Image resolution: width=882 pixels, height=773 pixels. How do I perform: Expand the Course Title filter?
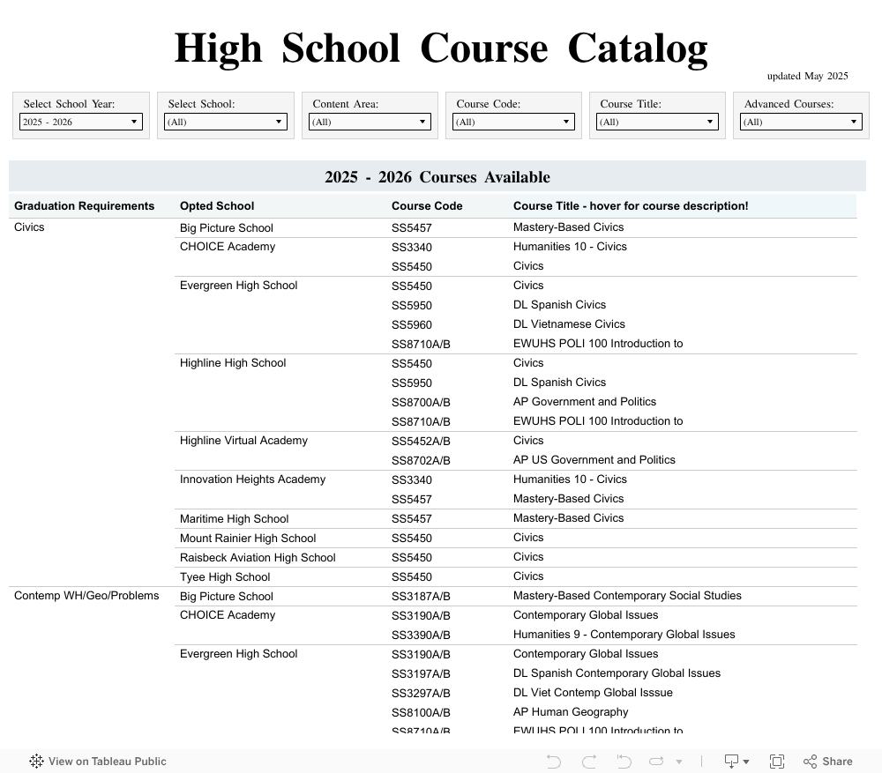[x=657, y=122]
